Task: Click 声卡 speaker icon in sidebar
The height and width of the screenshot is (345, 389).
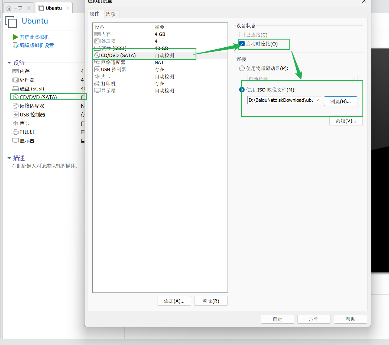Action: [16, 123]
